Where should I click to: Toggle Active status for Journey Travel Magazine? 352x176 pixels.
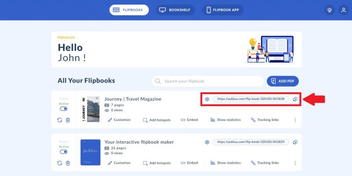click(x=64, y=109)
